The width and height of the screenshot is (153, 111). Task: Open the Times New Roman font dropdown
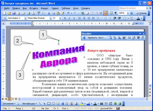pos(51,18)
